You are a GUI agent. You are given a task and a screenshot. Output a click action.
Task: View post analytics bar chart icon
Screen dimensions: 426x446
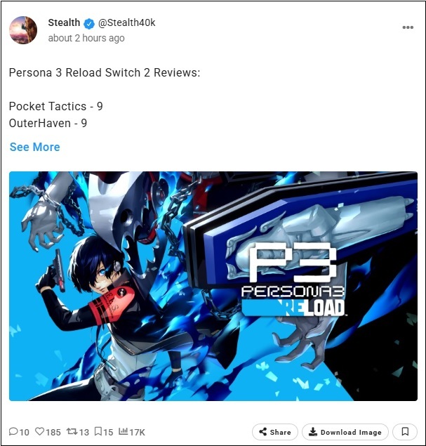pos(123,431)
